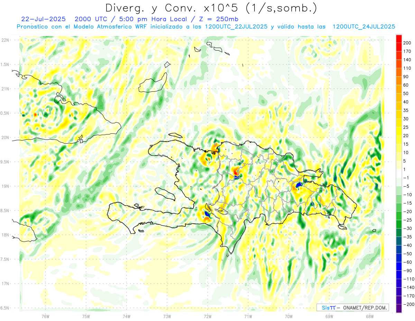The height and width of the screenshot is (321, 415).
Task: Click the 68W longitude label
Action: click(369, 316)
